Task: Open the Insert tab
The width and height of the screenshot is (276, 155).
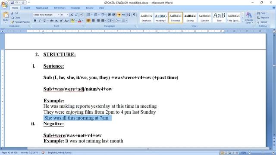Action: click(27, 8)
